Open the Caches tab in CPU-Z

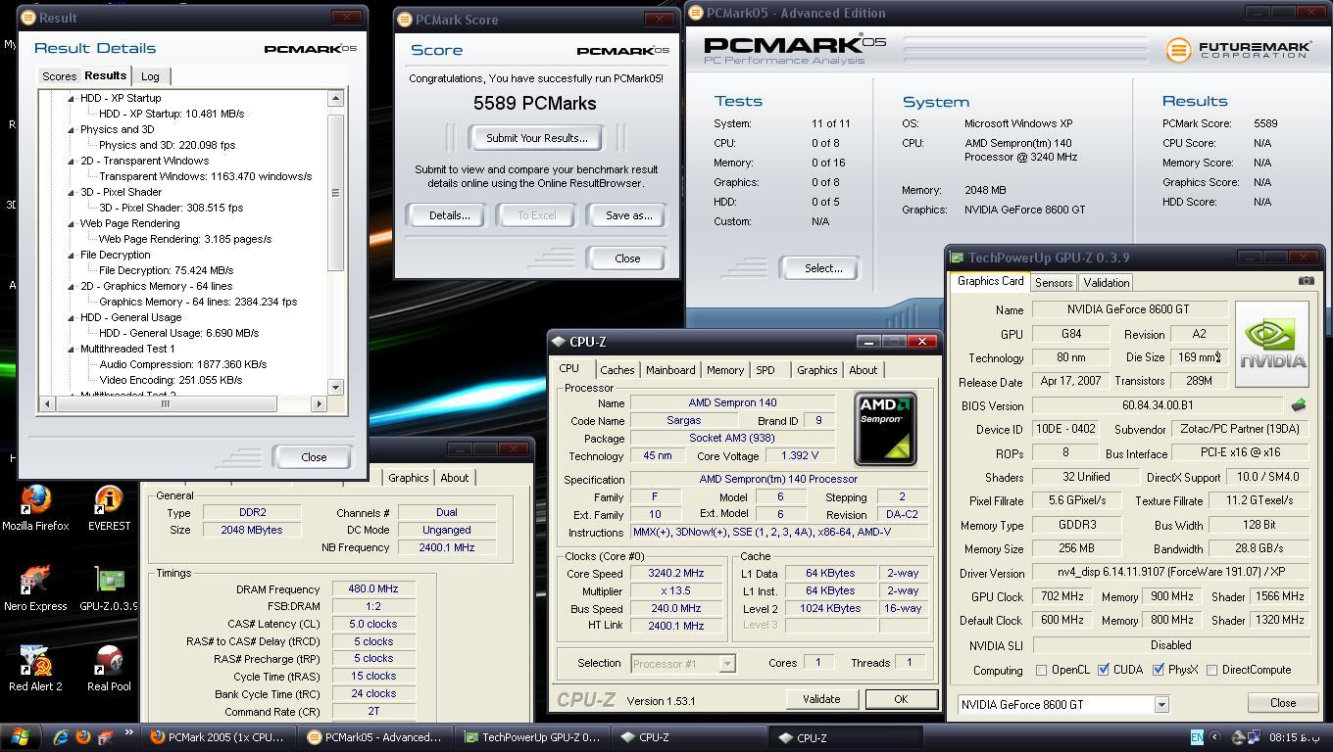(617, 370)
